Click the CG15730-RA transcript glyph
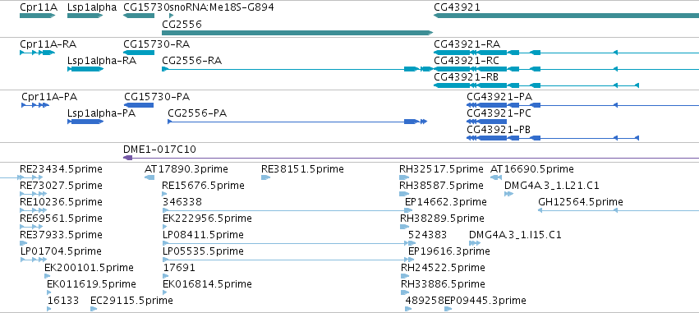699x313 pixels. 139,53
